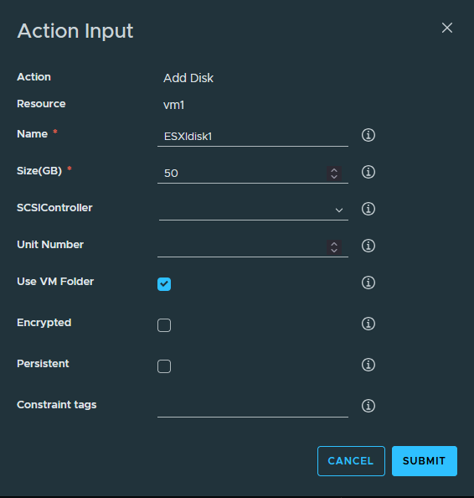Show info for Size(GB) field
Screen dimensions: 474x498
[x=368, y=172]
